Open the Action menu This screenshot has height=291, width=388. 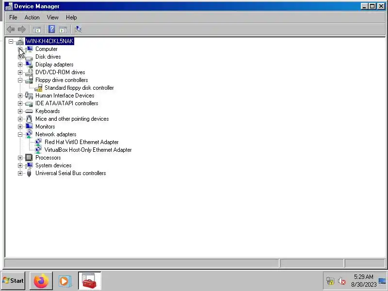(32, 17)
